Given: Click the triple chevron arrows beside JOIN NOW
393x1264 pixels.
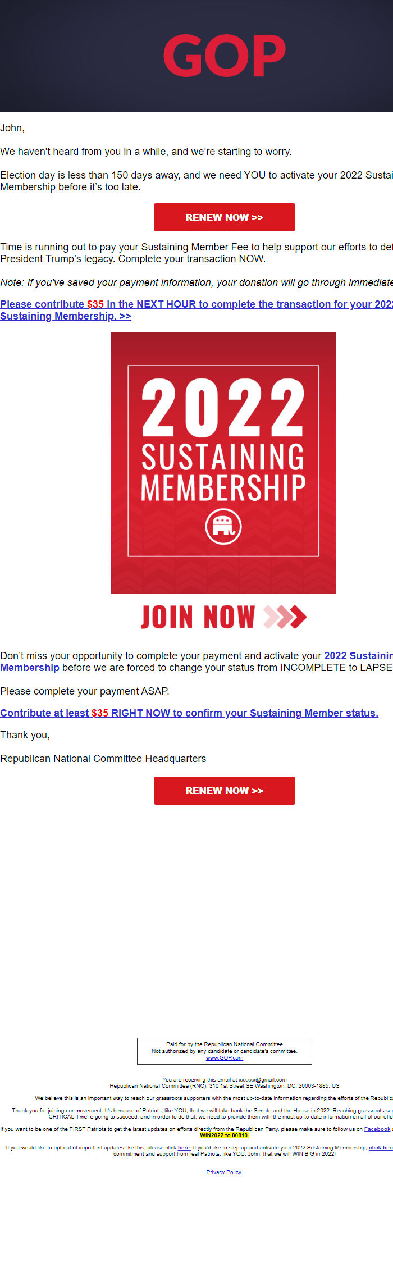Looking at the screenshot, I should click(285, 617).
